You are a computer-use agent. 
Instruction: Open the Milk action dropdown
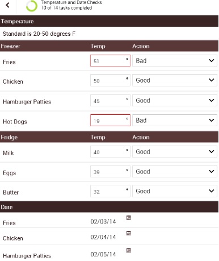pyautogui.click(x=175, y=152)
